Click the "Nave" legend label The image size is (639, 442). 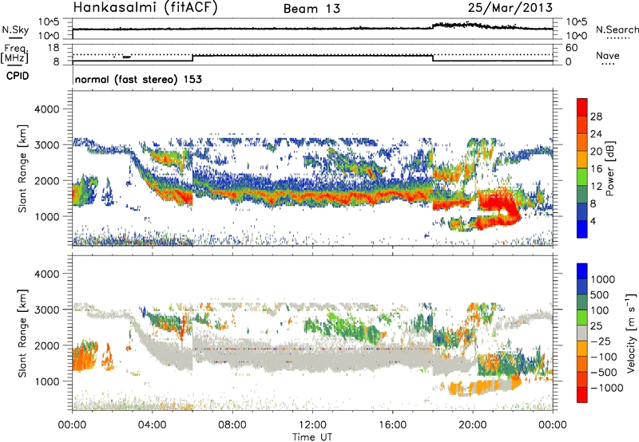click(608, 55)
